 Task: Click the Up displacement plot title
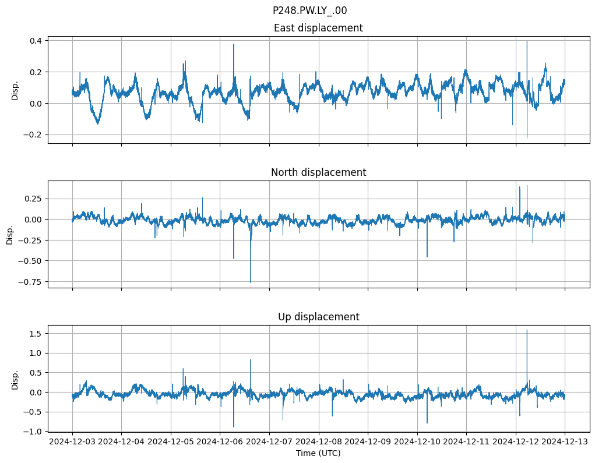[318, 317]
